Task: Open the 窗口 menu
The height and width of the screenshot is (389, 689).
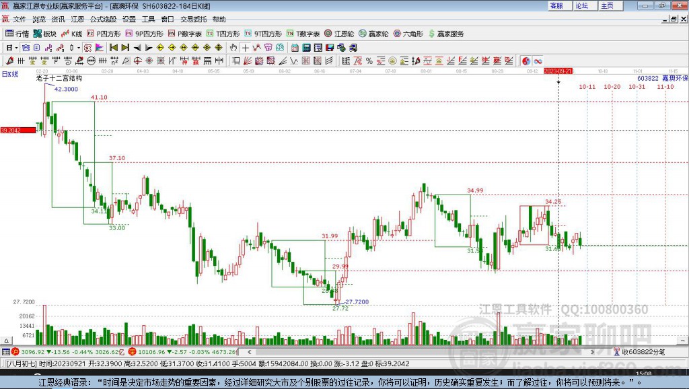Action: tap(168, 19)
